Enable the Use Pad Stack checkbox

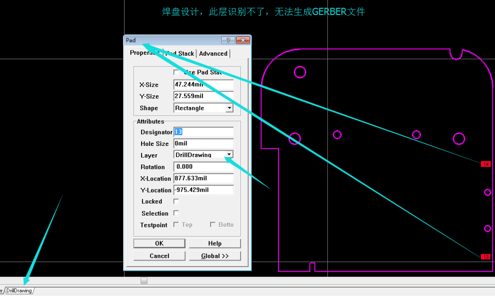[x=176, y=72]
